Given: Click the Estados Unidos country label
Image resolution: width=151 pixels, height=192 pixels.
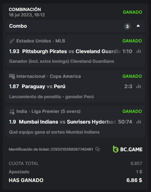Looking at the screenshot, I should 34,41.
